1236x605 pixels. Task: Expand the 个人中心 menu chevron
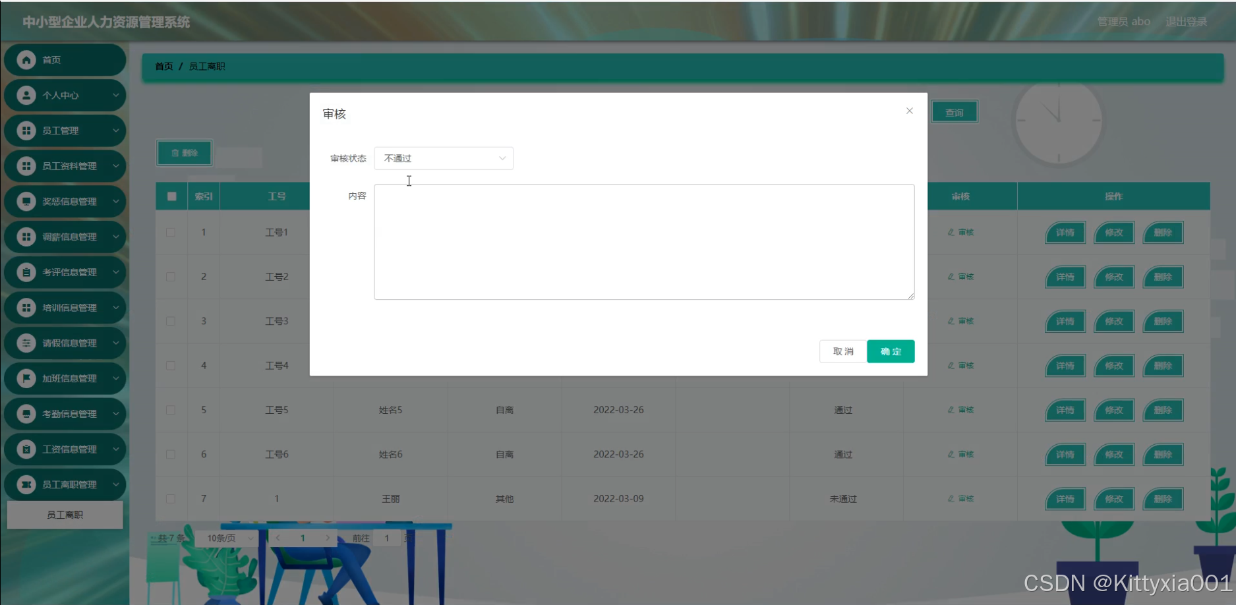point(116,96)
